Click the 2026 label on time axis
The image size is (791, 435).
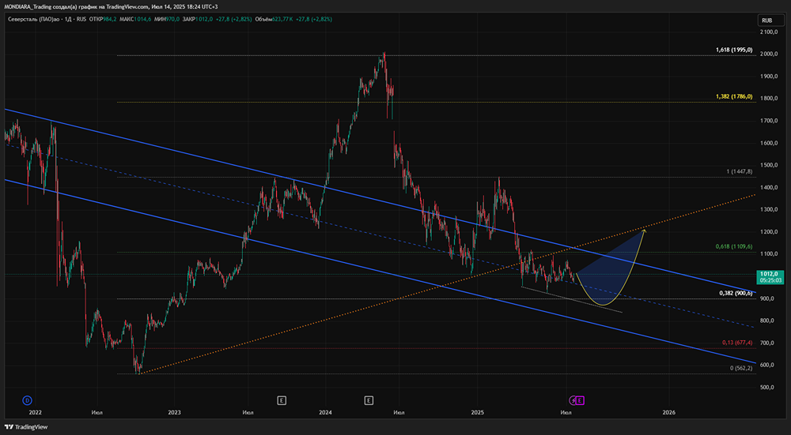[x=668, y=412]
